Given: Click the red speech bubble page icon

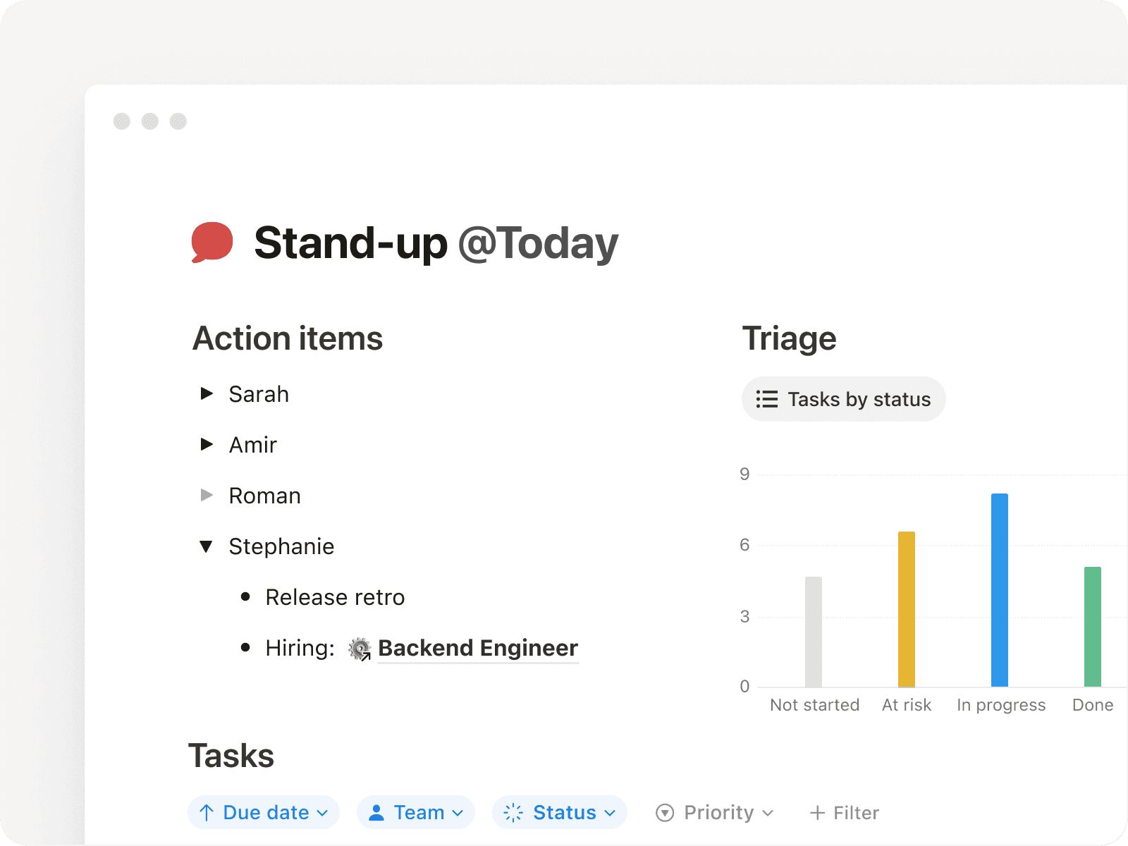Looking at the screenshot, I should [212, 242].
